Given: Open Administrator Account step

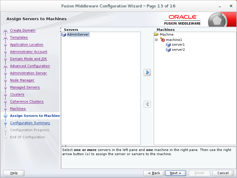Looking at the screenshot, I should click(28, 52).
